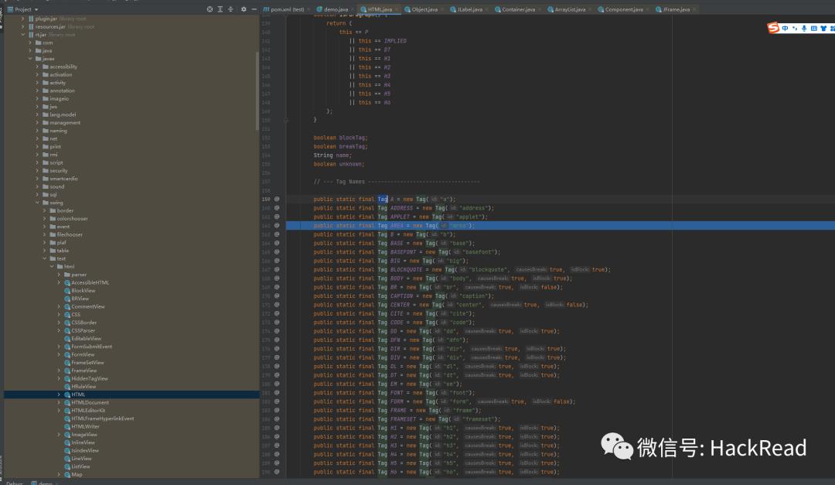Click gutter icon on line 176 DIR

click(277, 349)
